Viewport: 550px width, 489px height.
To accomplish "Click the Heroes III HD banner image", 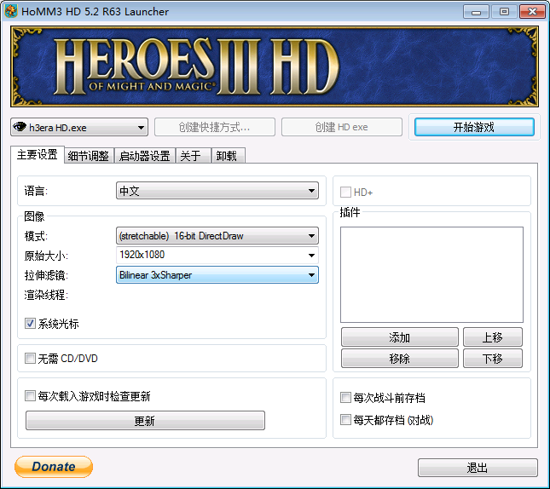I will [275, 66].
